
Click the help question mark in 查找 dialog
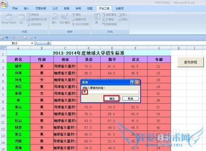pos(132,83)
